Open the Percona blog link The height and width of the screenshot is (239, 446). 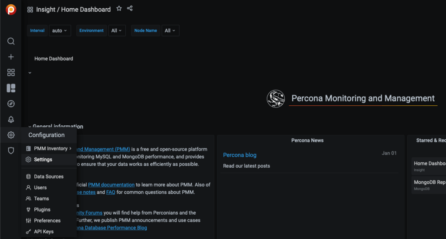240,155
